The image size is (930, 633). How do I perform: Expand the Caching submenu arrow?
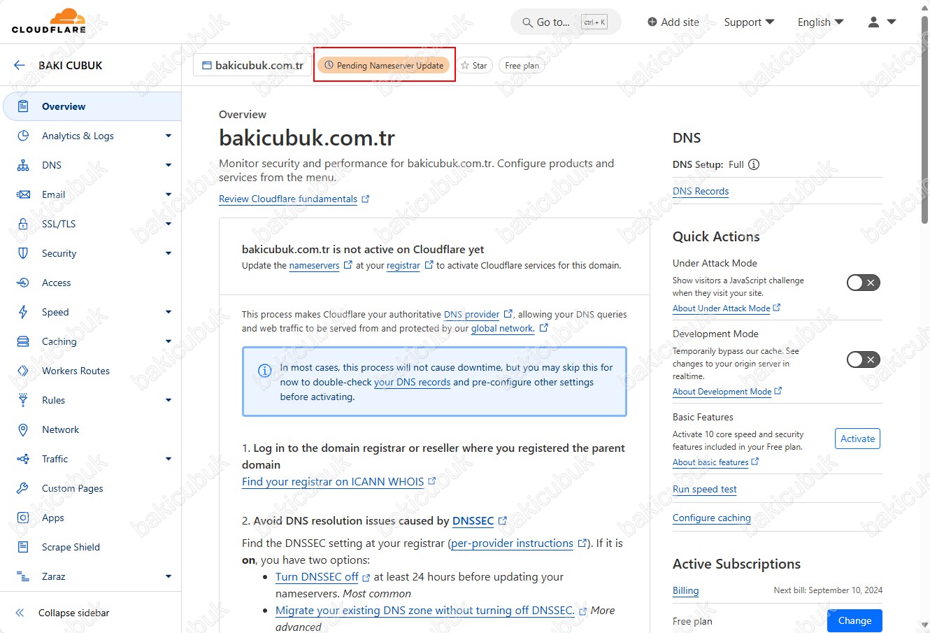169,341
